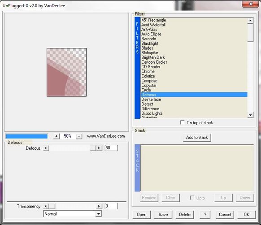This screenshot has height=225, width=261.
Task: Confirm with the OK button
Action: tap(246, 215)
